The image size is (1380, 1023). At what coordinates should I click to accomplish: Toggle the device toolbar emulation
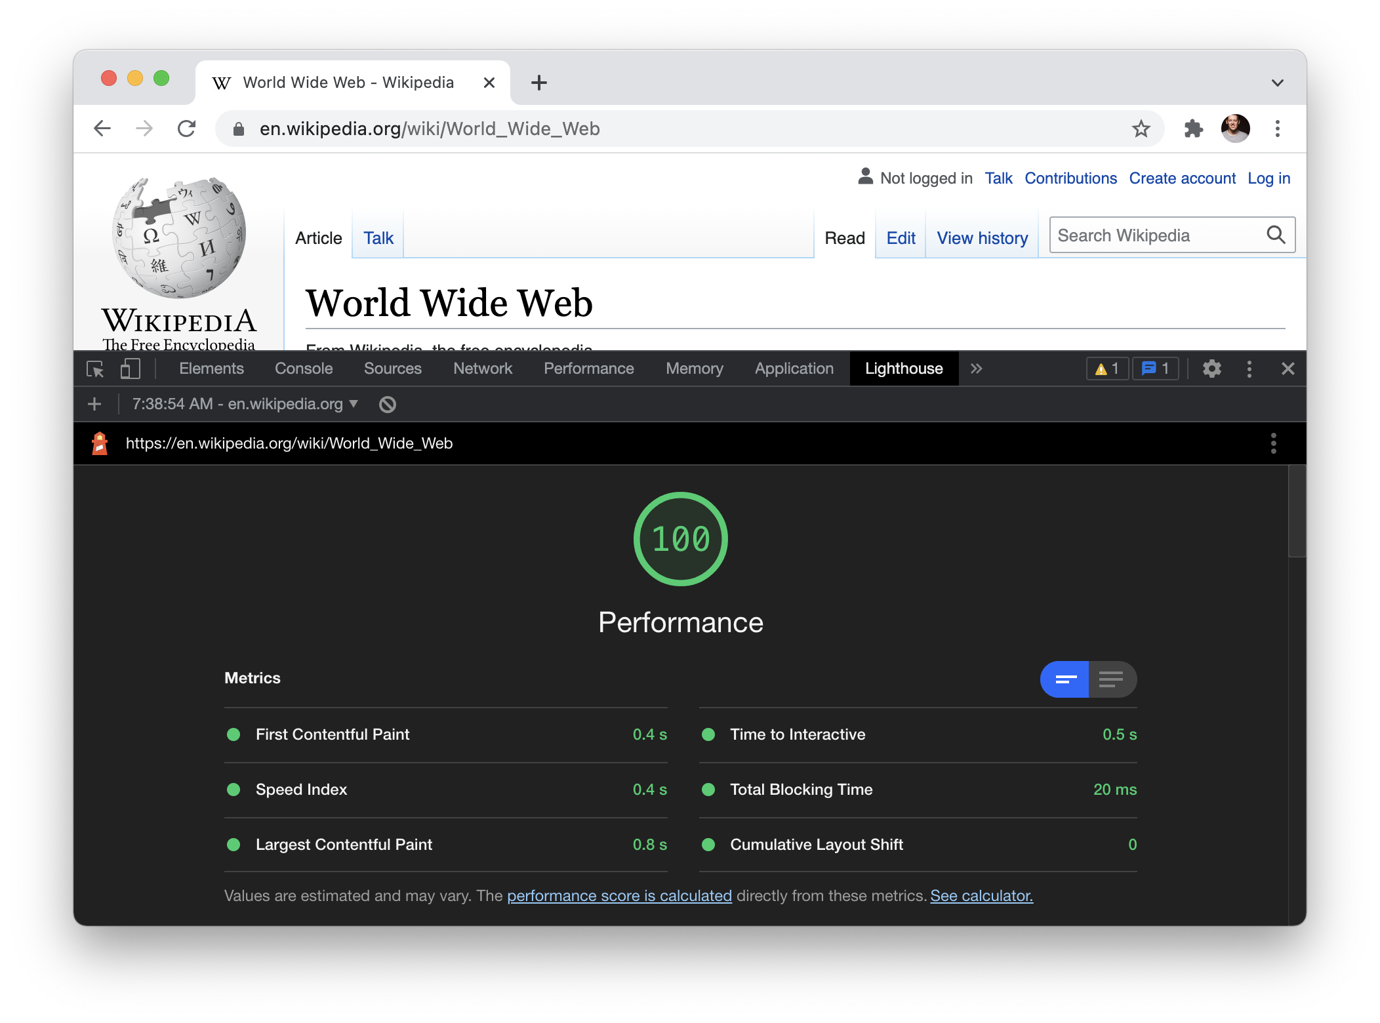click(130, 369)
